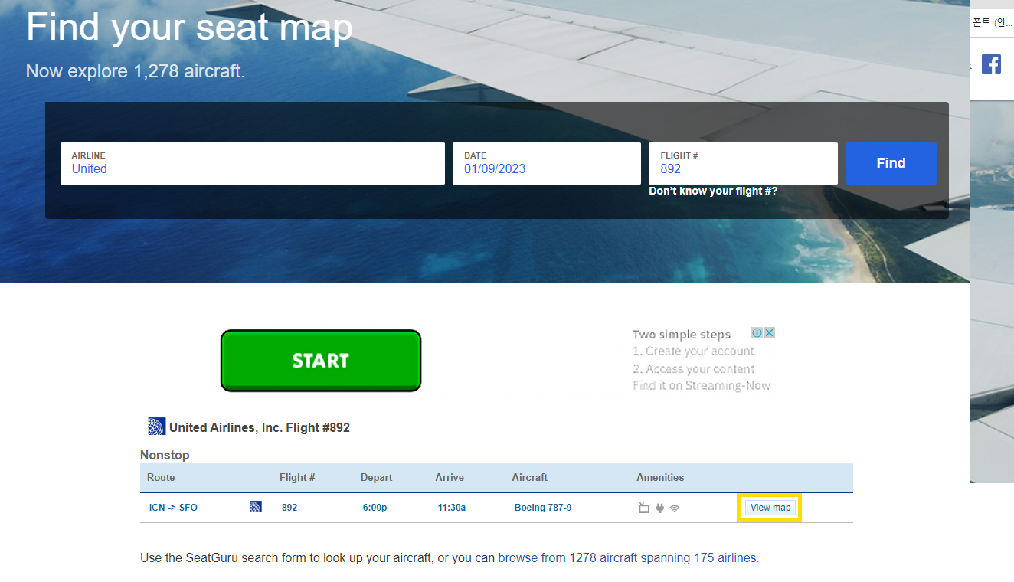Click the Nonstop heading

(165, 455)
